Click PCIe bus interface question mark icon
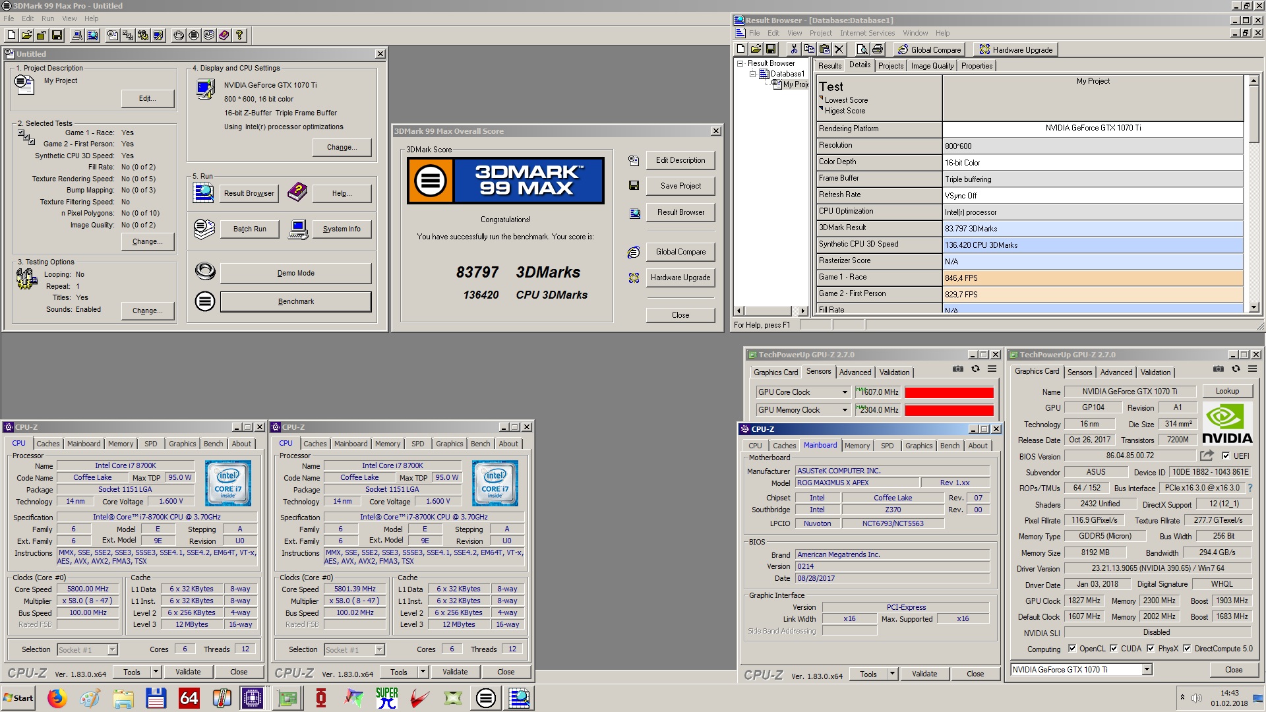Screen dimensions: 1266x712 pyautogui.click(x=1250, y=488)
